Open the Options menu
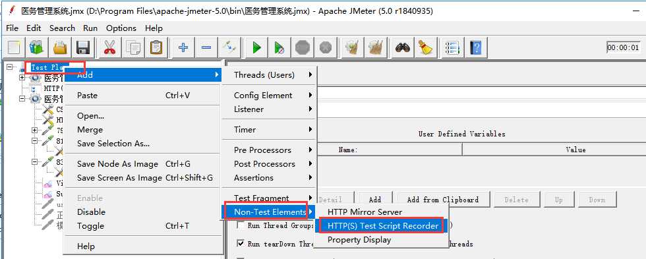 121,28
